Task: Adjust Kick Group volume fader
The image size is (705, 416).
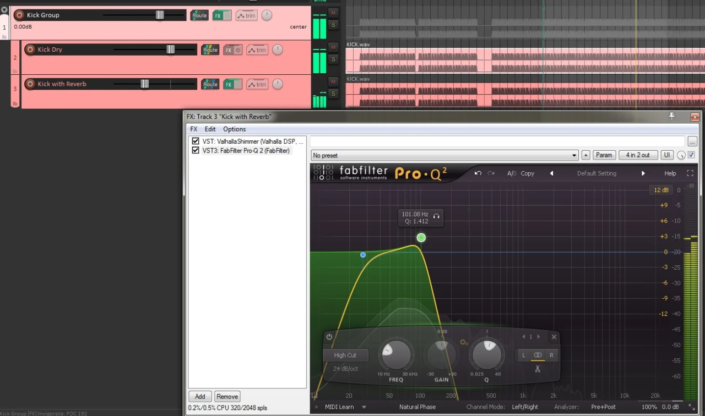Action: (160, 15)
